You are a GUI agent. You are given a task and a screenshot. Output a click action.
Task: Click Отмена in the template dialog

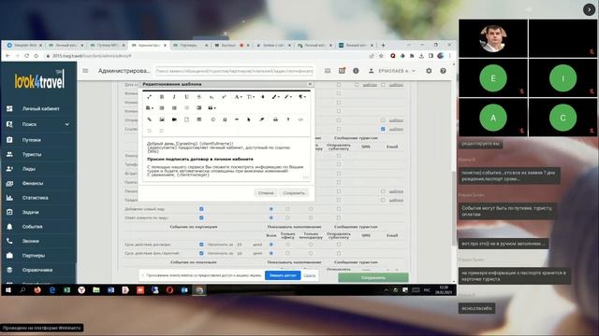click(266, 193)
